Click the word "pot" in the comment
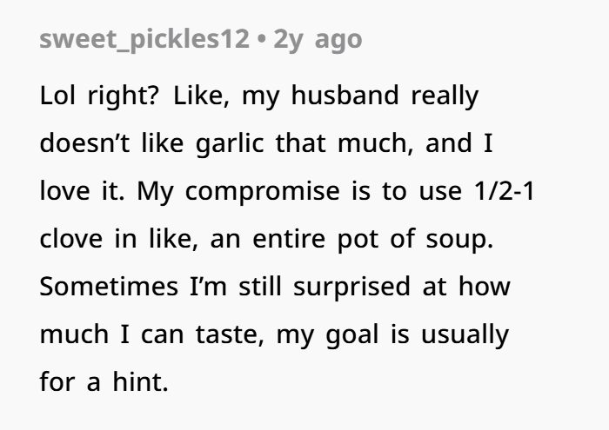 point(360,239)
